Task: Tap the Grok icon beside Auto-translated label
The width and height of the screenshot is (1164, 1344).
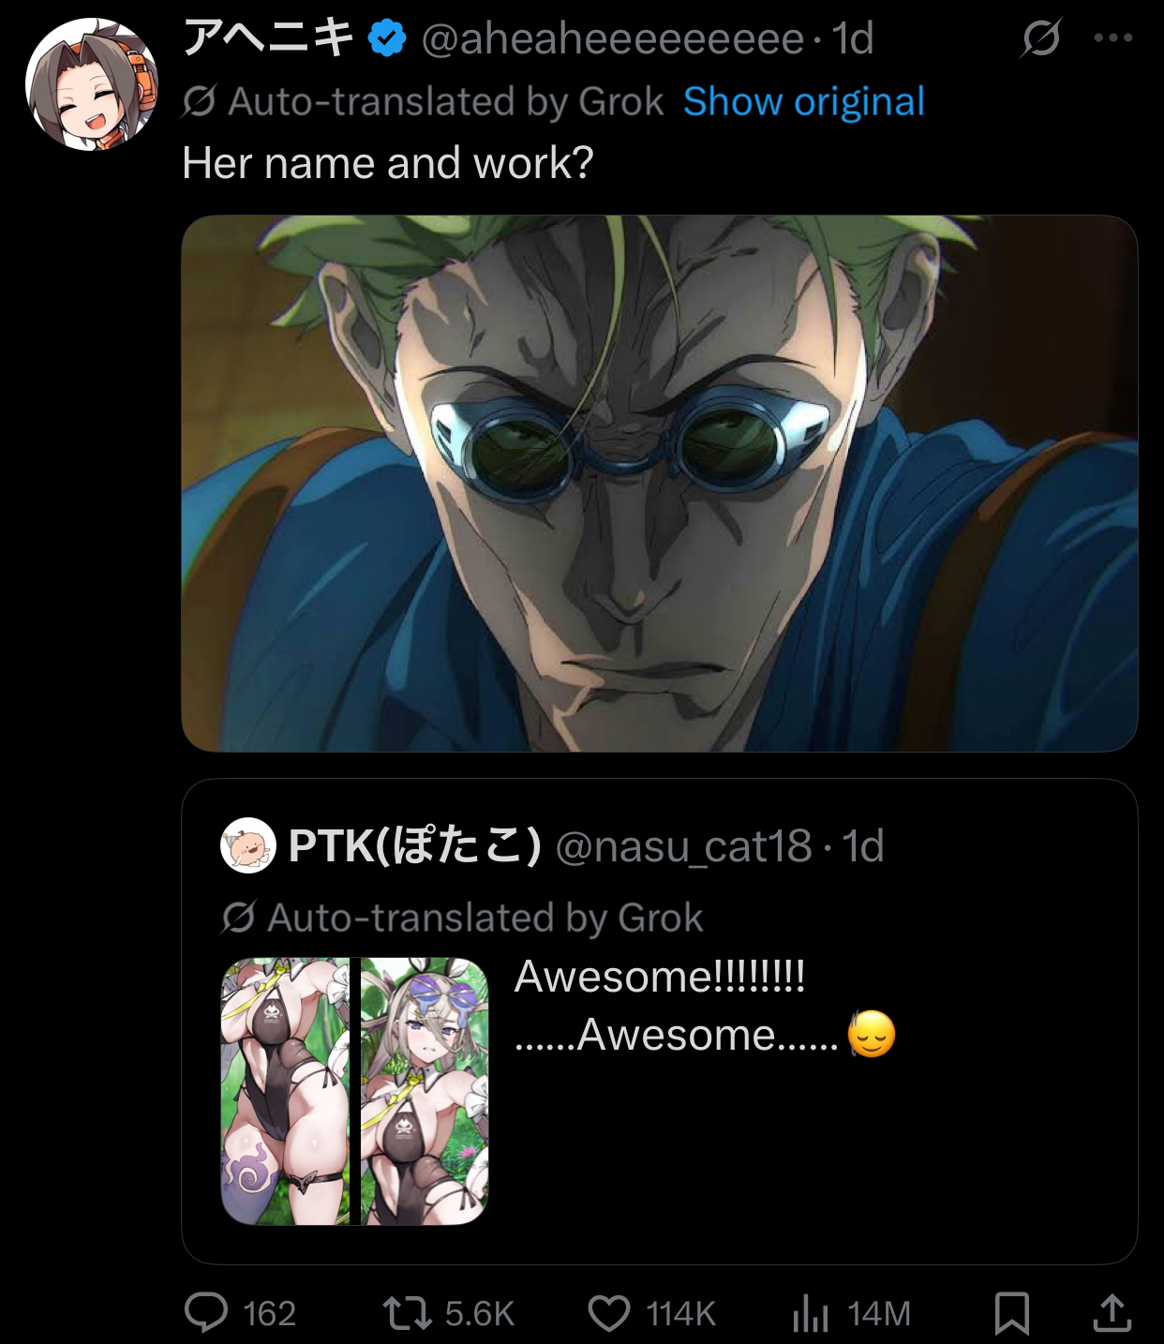Action: 199,101
